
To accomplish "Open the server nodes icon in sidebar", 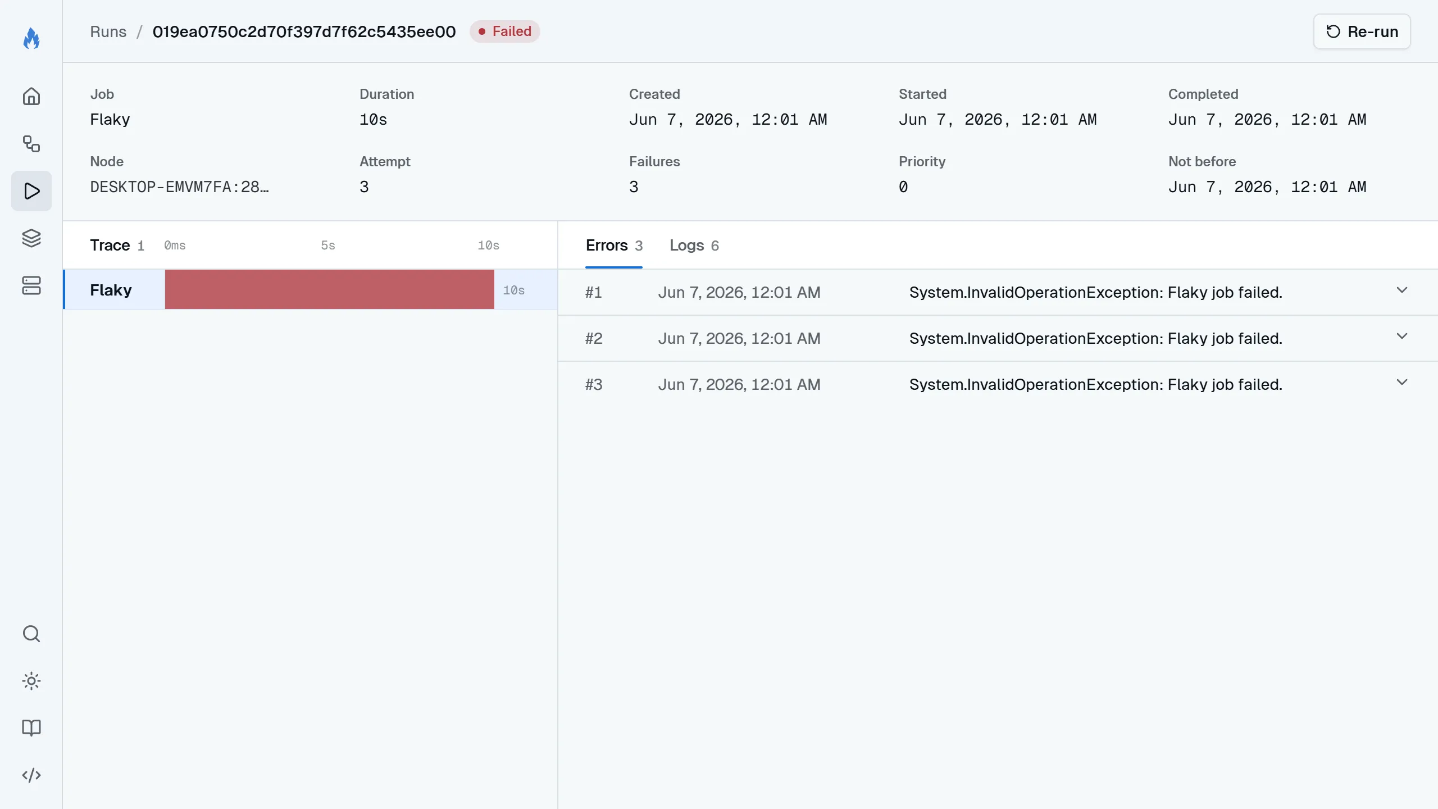I will coord(31,285).
